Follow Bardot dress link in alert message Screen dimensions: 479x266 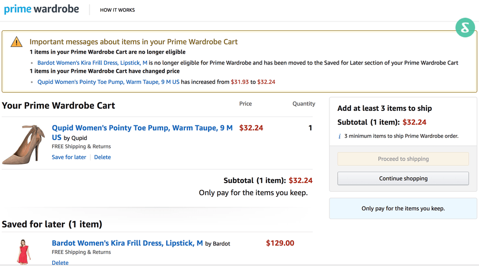[92, 63]
